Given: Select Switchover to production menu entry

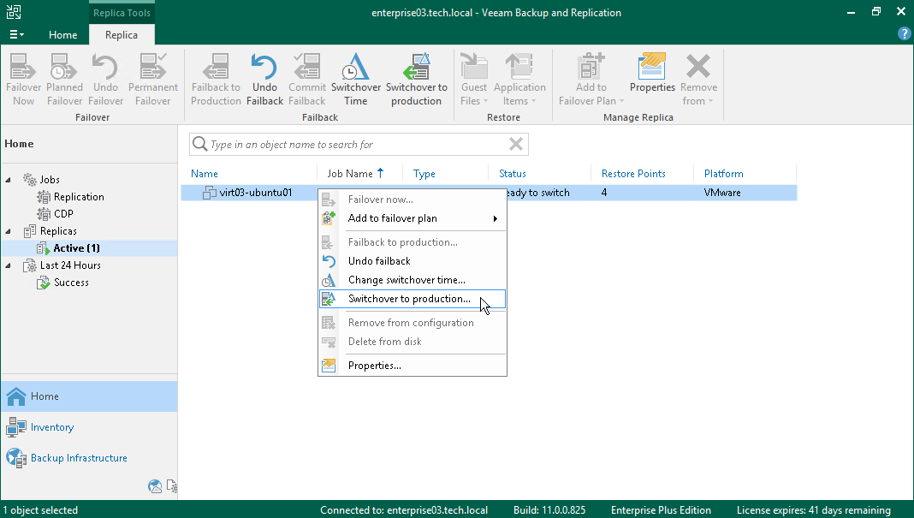Looking at the screenshot, I should (x=409, y=299).
